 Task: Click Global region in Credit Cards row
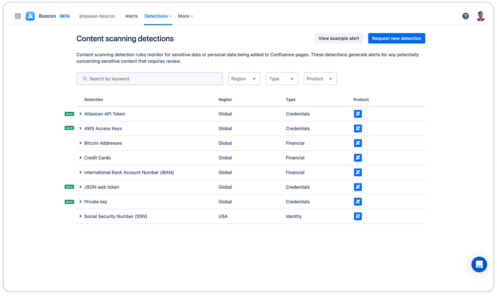click(x=225, y=158)
